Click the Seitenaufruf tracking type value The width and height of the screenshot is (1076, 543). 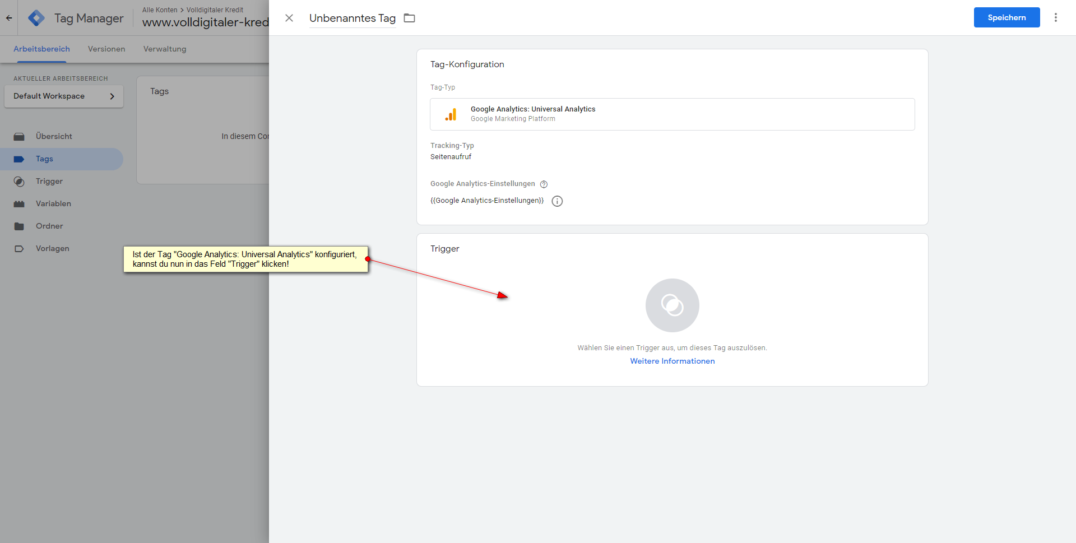[x=451, y=157]
